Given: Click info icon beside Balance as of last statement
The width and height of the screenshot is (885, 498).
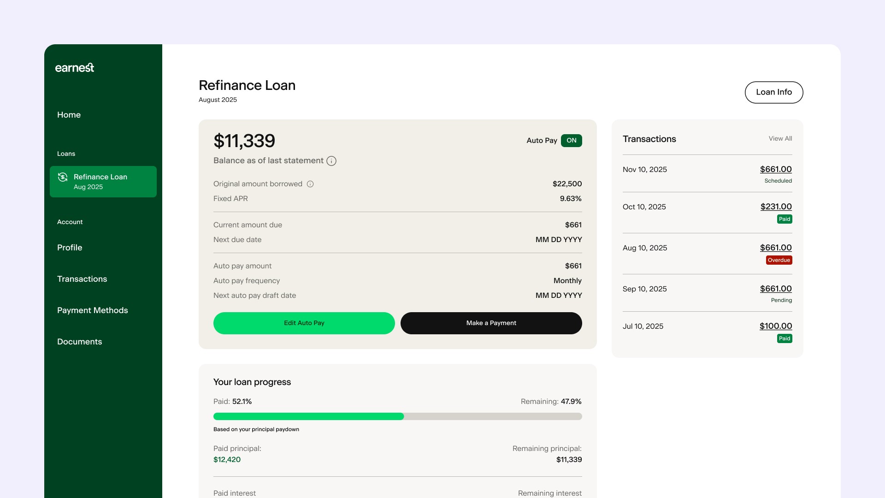Looking at the screenshot, I should coord(331,161).
